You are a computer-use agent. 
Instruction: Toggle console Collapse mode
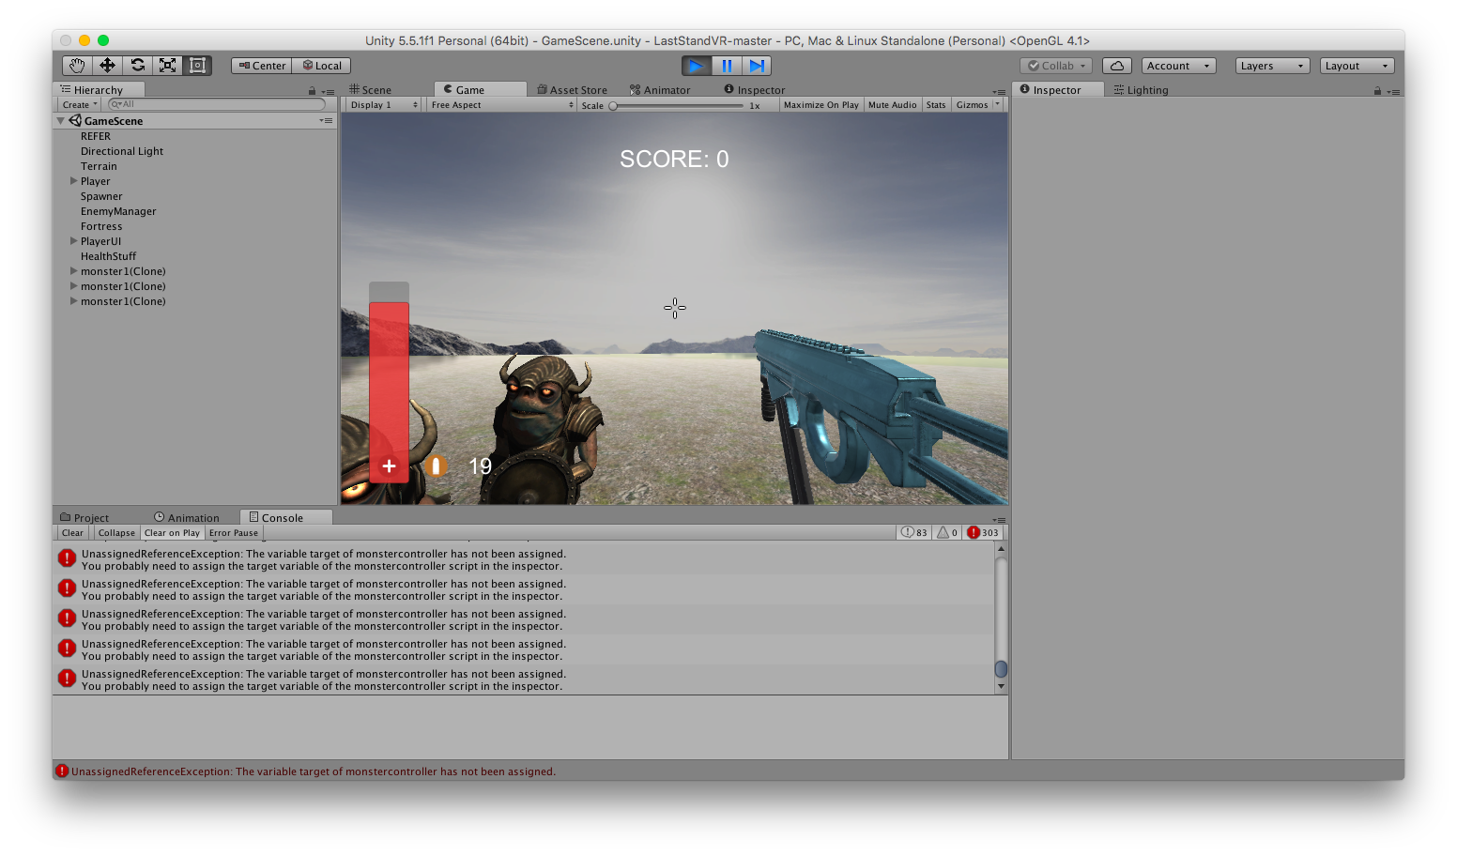(116, 533)
